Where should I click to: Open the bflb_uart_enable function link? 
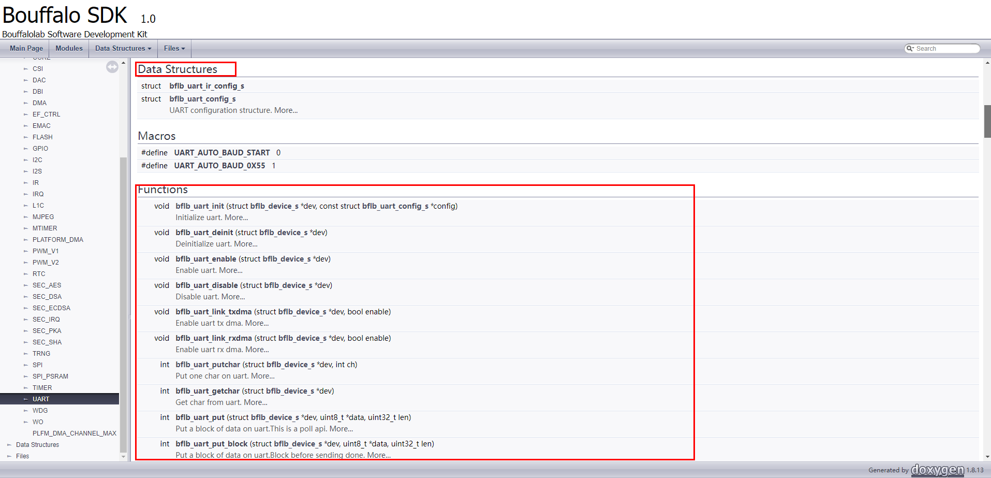206,259
